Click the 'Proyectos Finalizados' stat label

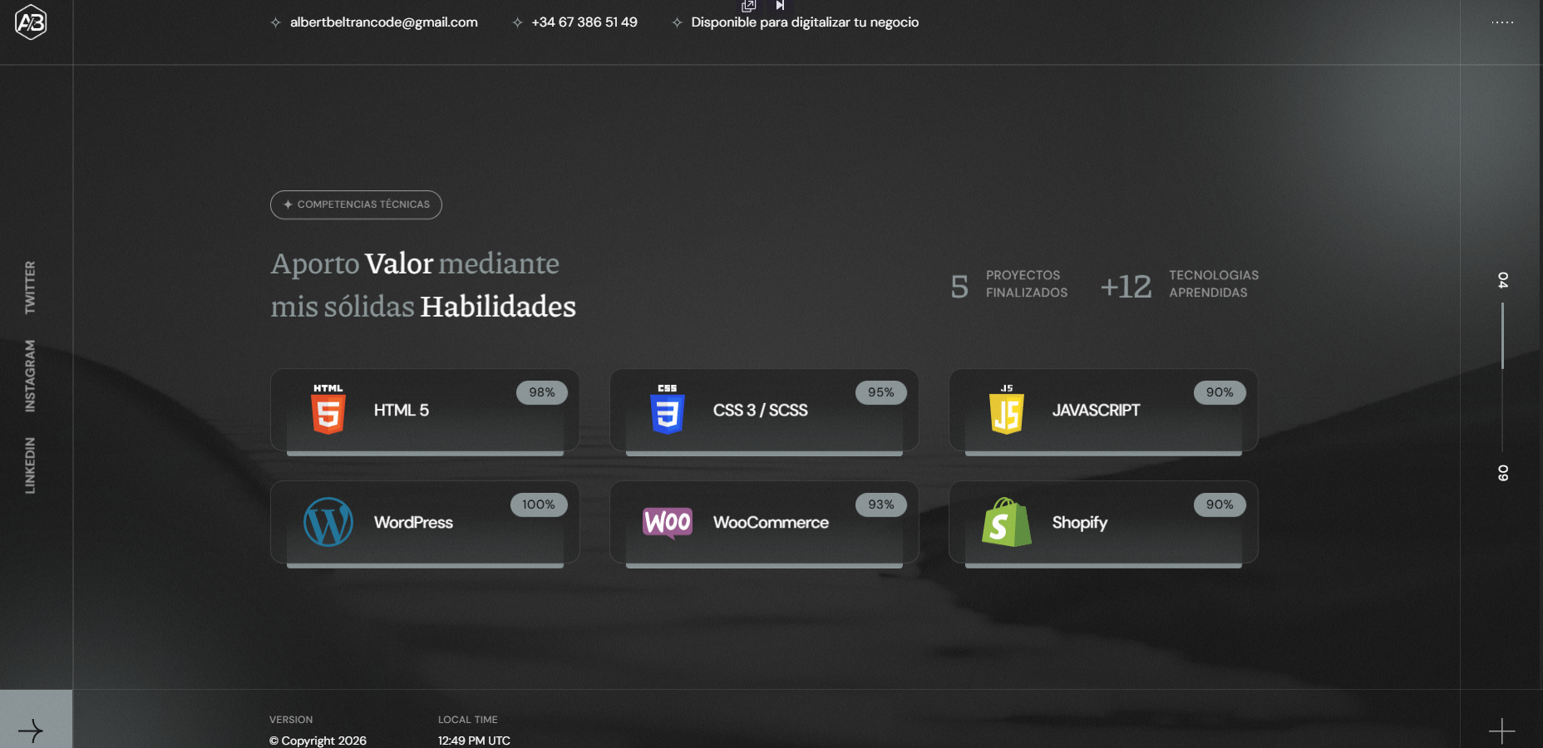pyautogui.click(x=1027, y=284)
